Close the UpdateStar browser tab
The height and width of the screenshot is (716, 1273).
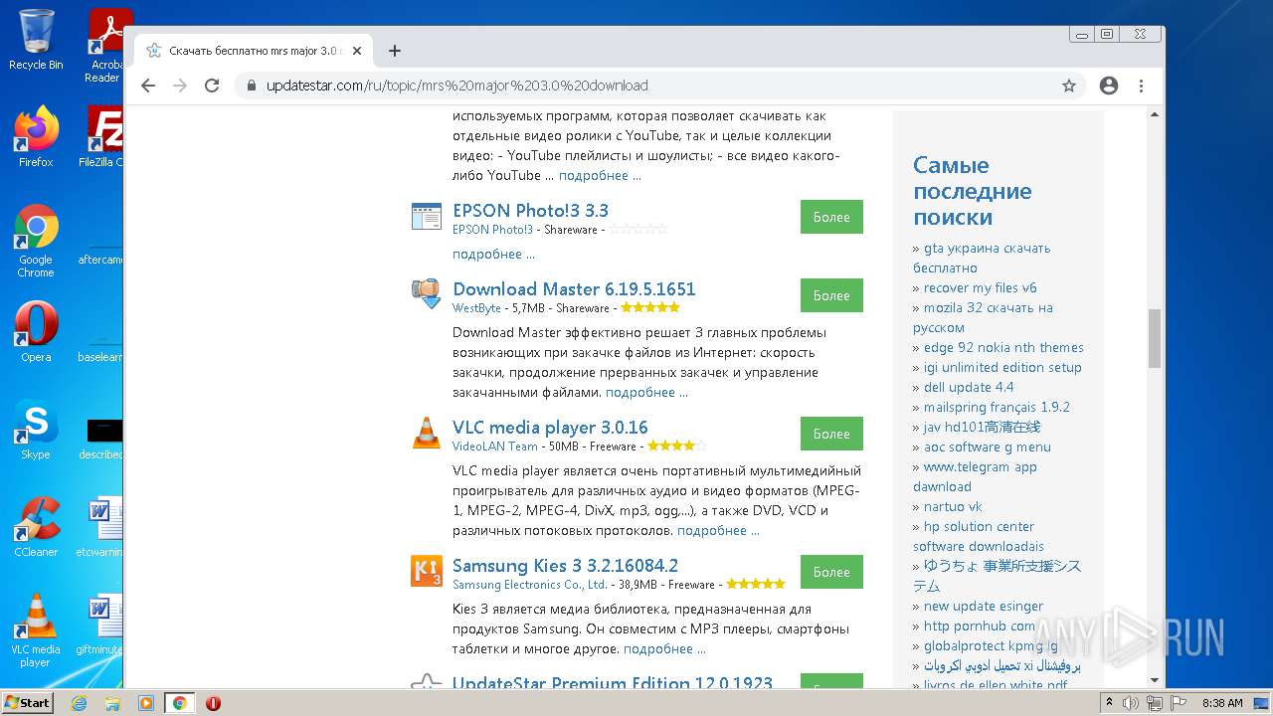pos(357,51)
